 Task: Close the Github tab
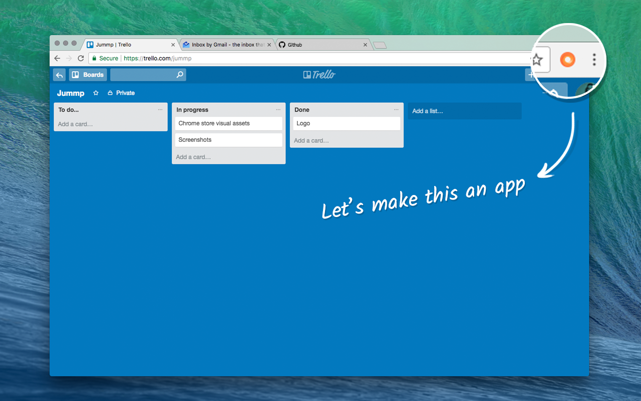click(x=366, y=45)
